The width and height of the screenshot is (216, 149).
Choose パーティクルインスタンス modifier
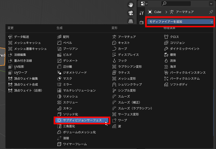point(185,73)
